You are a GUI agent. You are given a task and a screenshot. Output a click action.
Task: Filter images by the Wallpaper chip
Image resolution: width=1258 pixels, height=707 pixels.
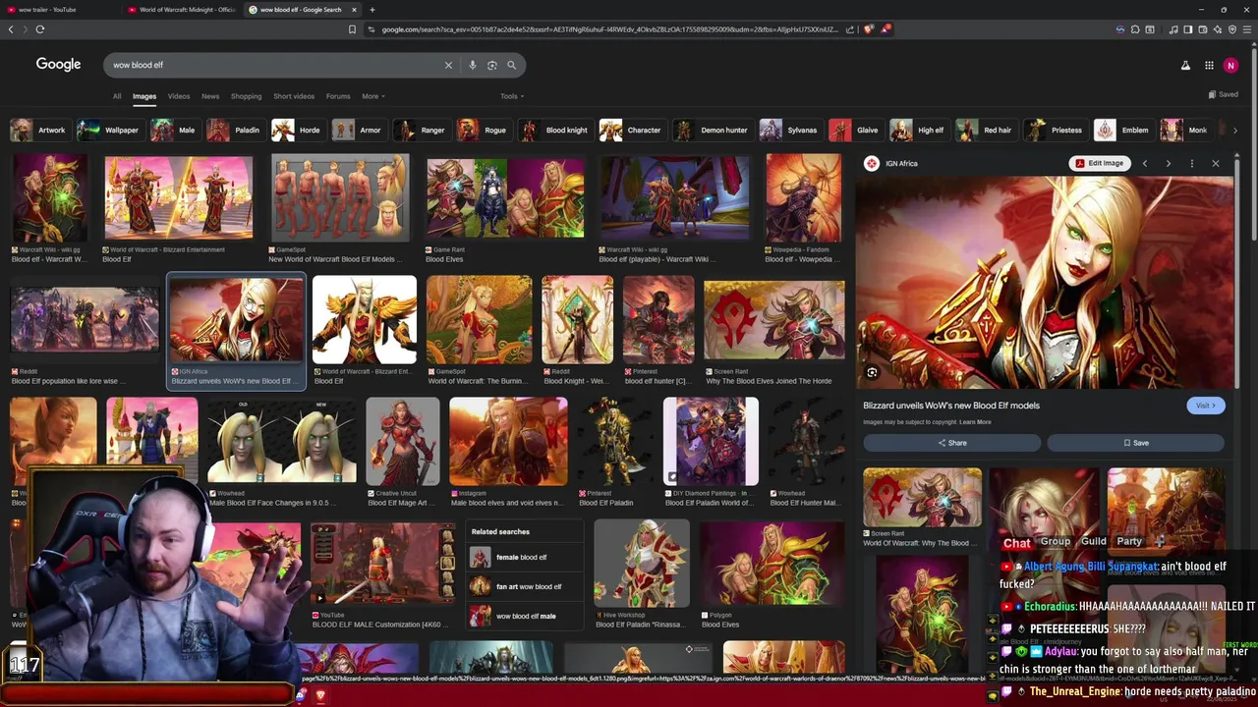[x=109, y=130]
